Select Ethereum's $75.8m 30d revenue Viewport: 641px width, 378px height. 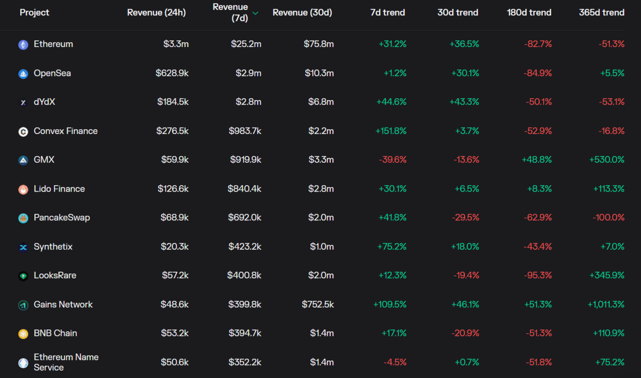(318, 44)
